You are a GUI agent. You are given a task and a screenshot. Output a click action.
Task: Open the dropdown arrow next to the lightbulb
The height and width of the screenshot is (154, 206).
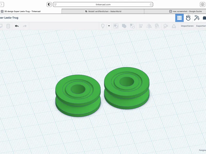pyautogui.click(x=109, y=26)
